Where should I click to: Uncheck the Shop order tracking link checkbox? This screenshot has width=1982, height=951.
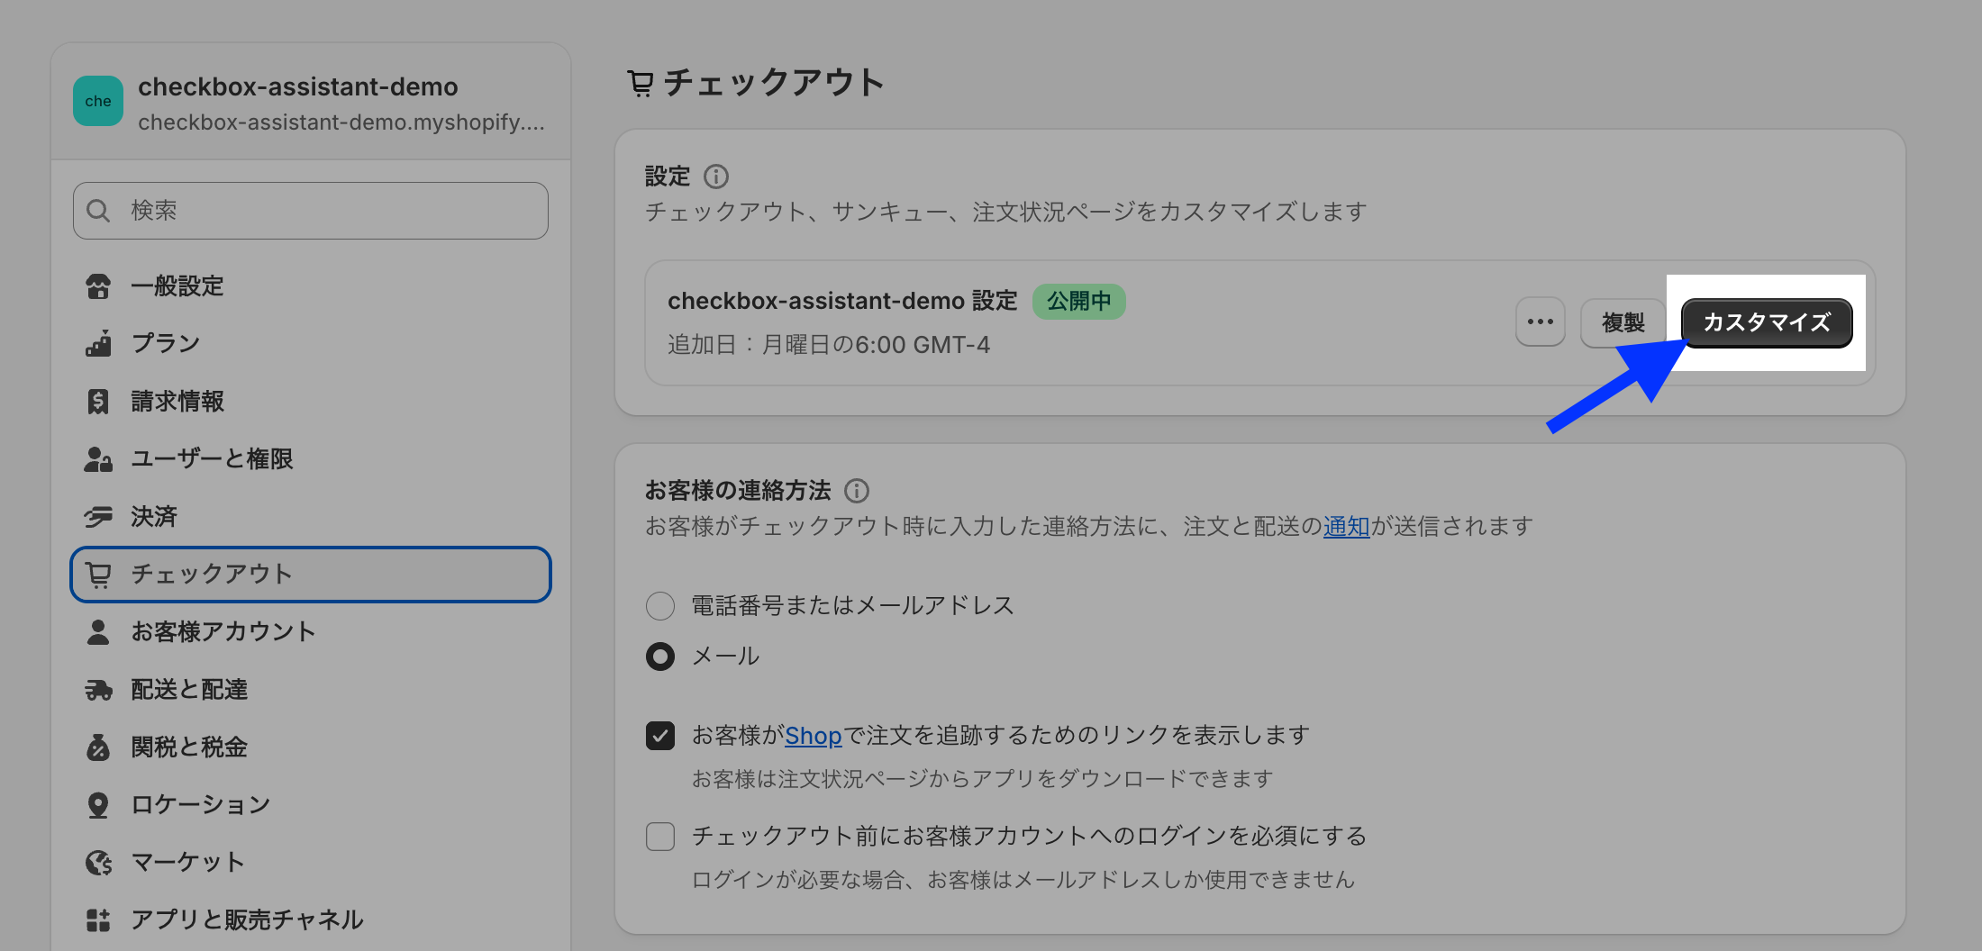[660, 736]
